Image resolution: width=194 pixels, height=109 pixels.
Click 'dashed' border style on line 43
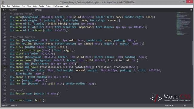coord(88,44)
